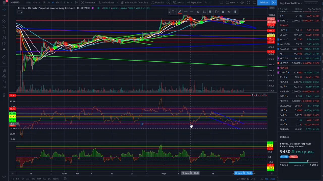Click the undo arrow
323x181 pixels.
[x=206, y=3]
